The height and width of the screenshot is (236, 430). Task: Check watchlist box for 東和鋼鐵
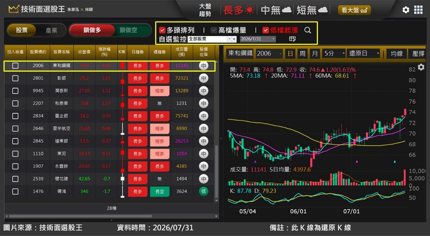point(15,66)
